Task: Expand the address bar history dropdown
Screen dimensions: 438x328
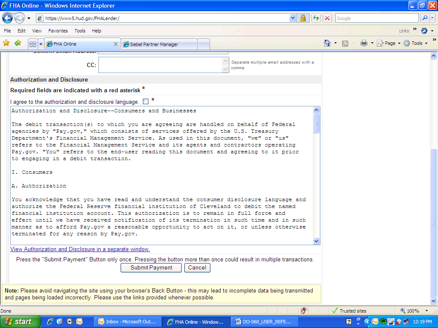Action: click(x=293, y=18)
